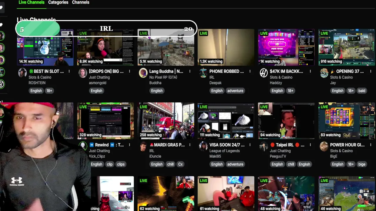Open the Deepak PHONE ROBBED stream thumbnail
Screen dimensions: 376x211
[226, 47]
